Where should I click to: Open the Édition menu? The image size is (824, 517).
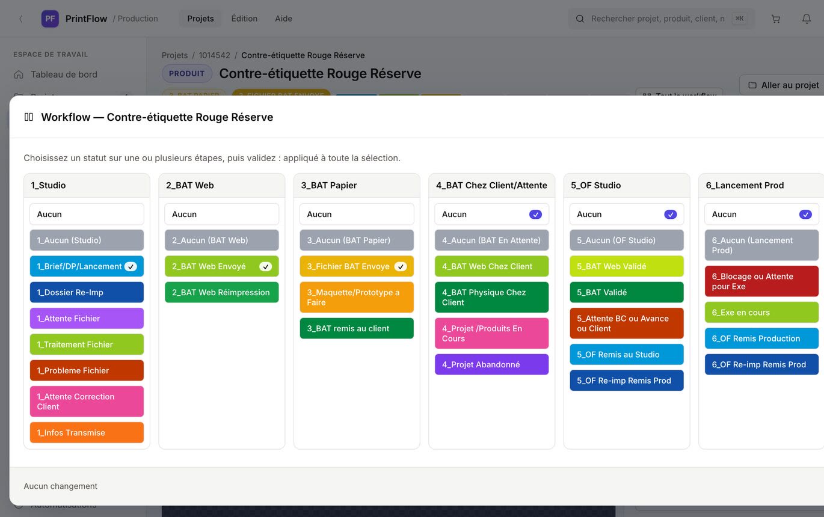244,19
